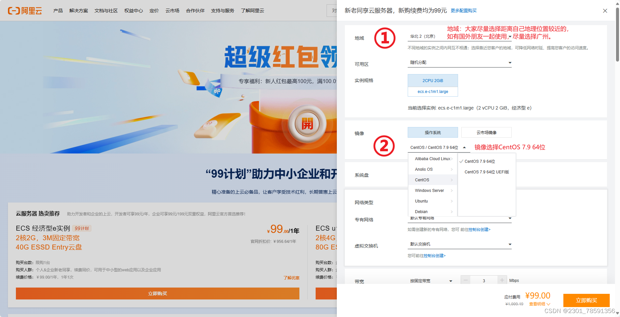This screenshot has width=620, height=317.
Task: Select the ecs.e-c1m1.large instance type
Action: 433,92
